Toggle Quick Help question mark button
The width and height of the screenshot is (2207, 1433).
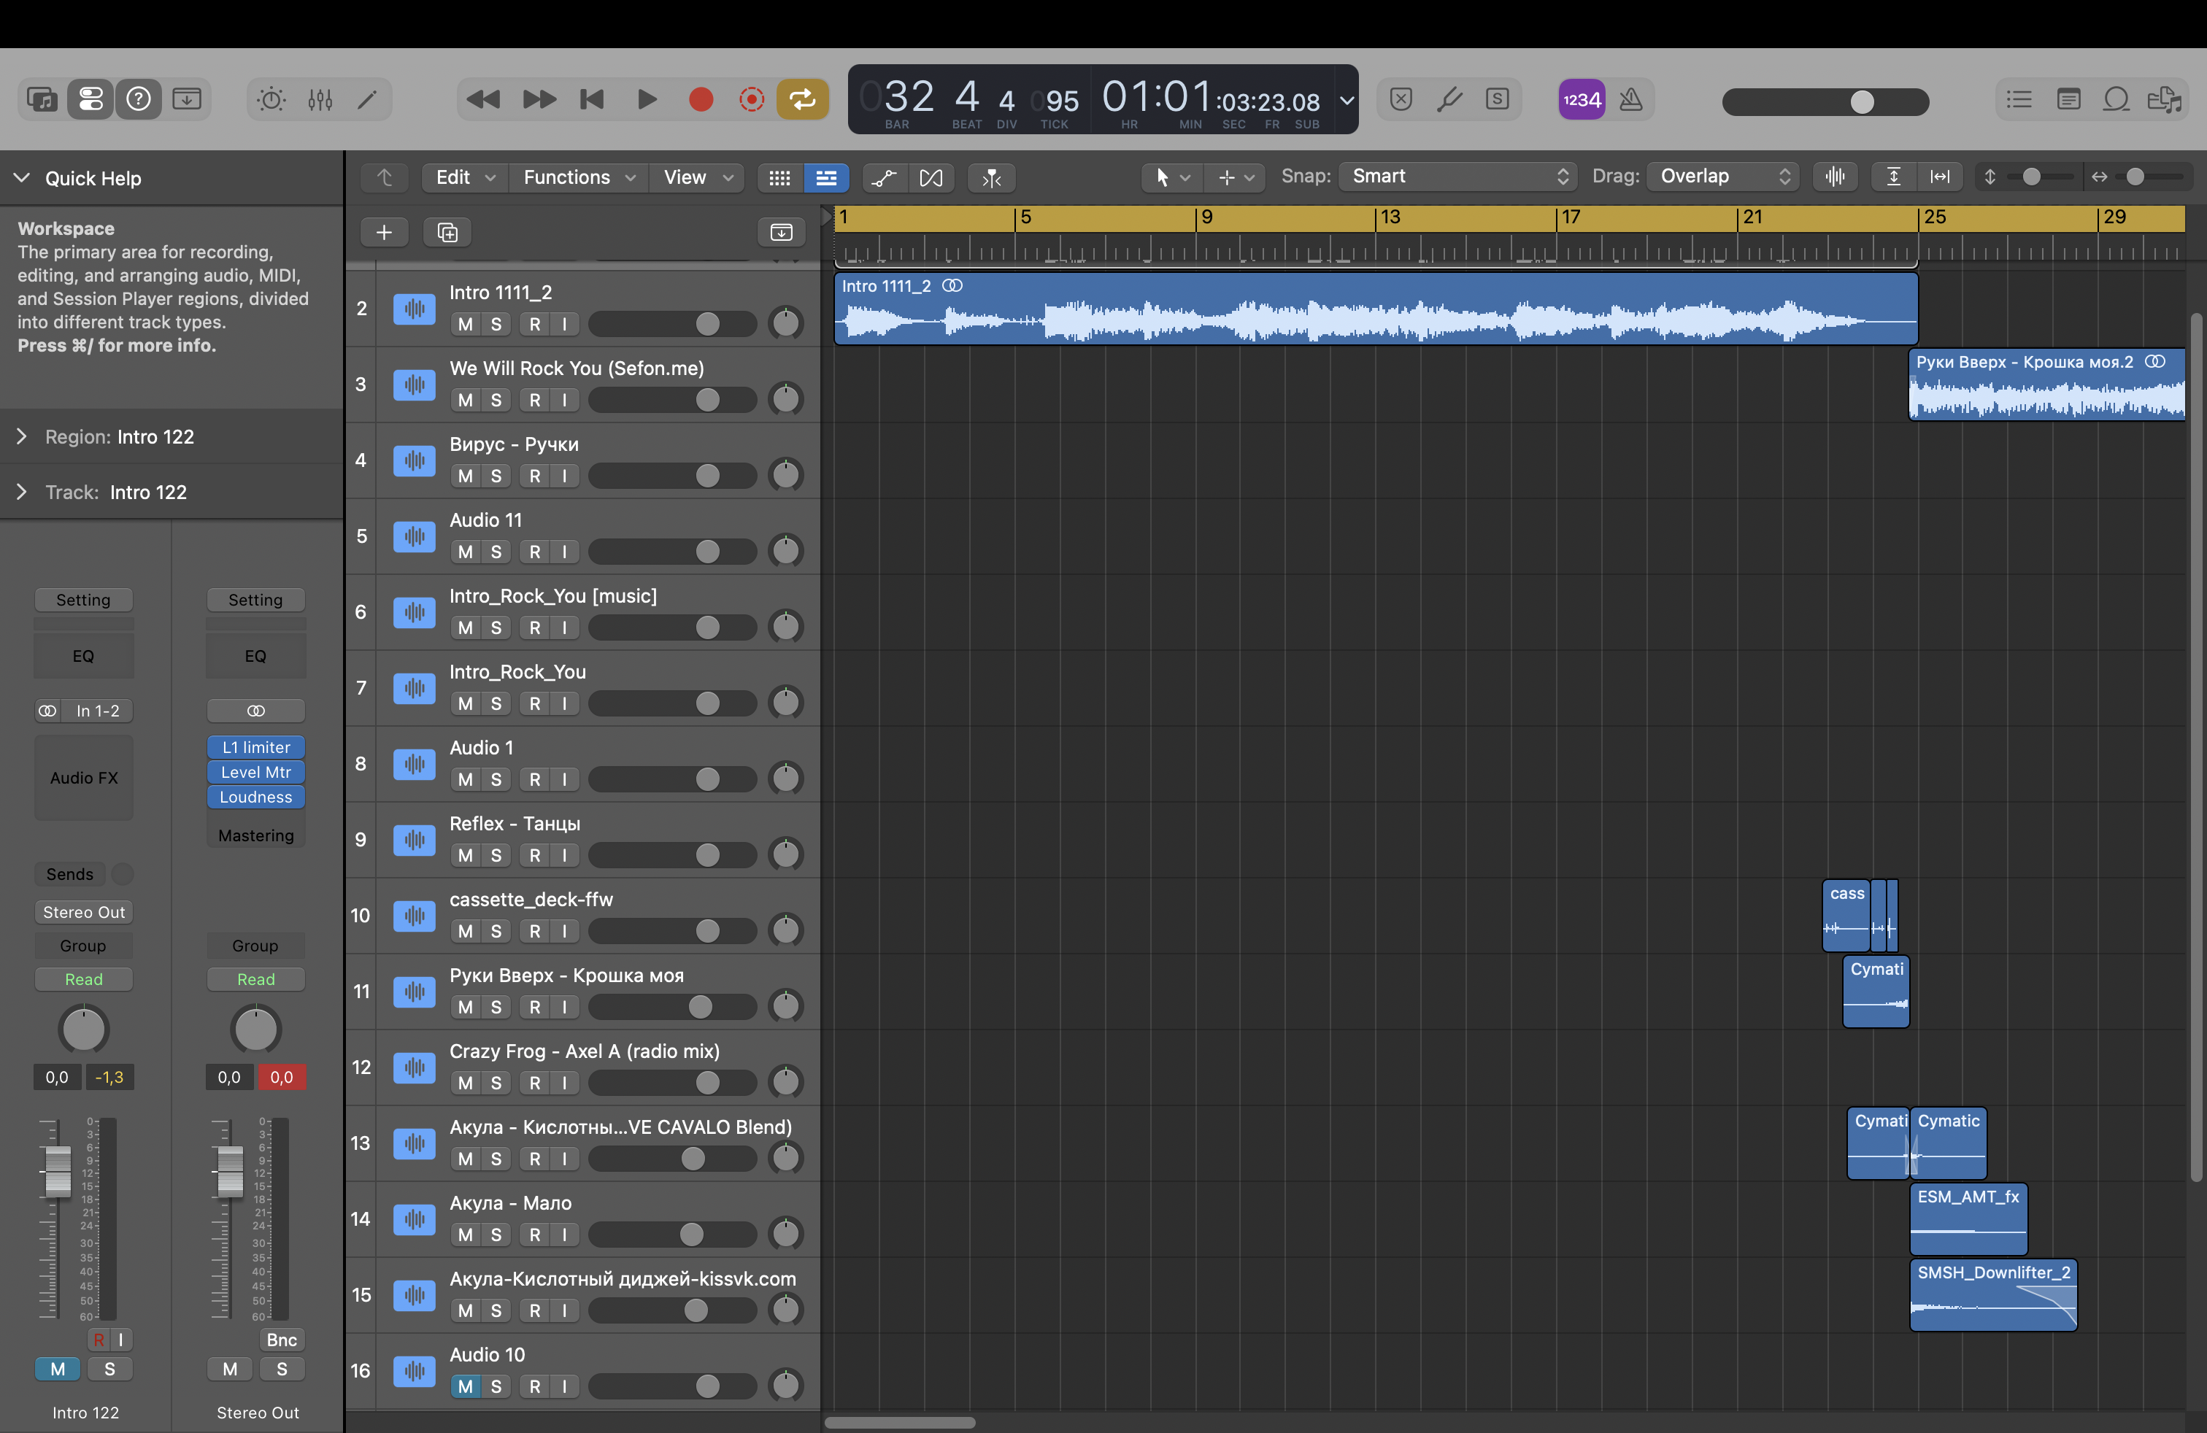pyautogui.click(x=138, y=99)
